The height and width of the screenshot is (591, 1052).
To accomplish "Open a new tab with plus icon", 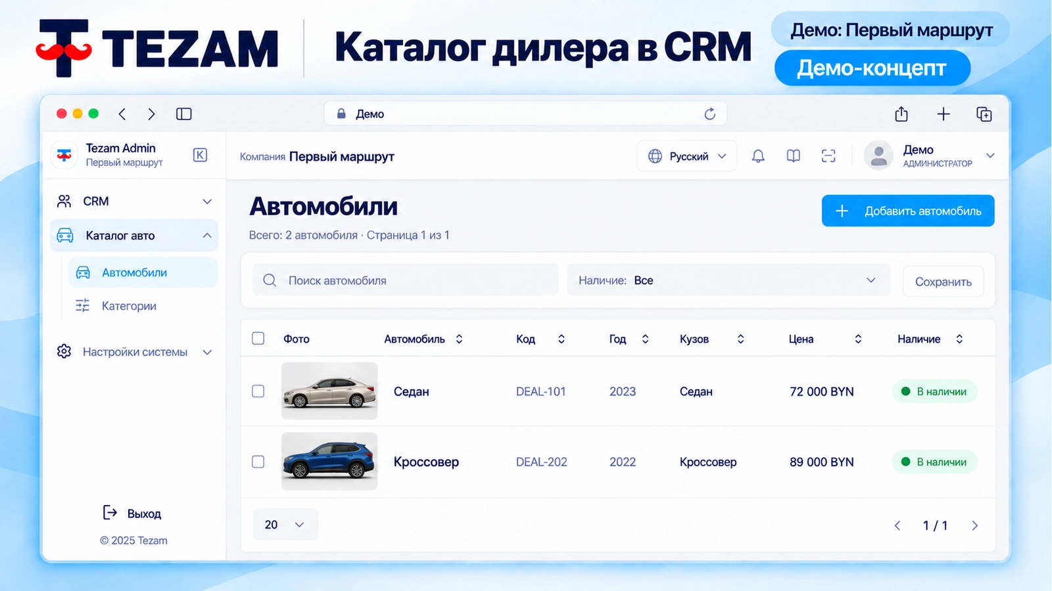I will pos(944,114).
